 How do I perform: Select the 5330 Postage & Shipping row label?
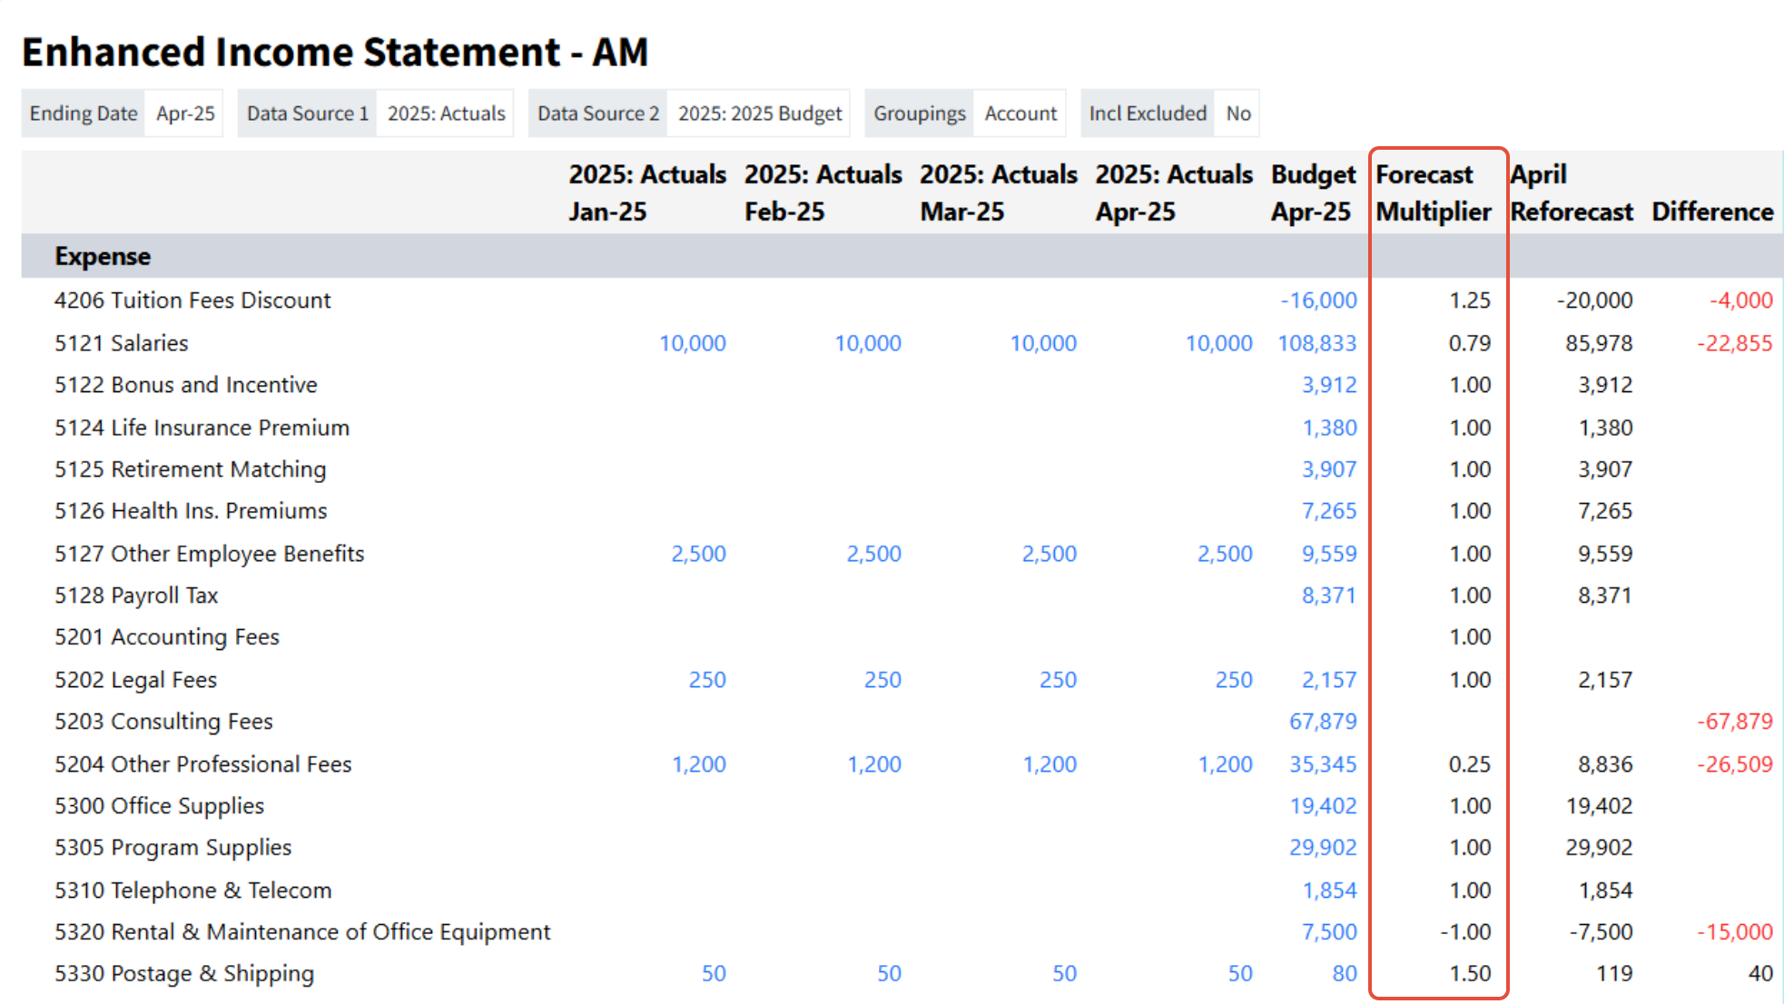(x=184, y=973)
